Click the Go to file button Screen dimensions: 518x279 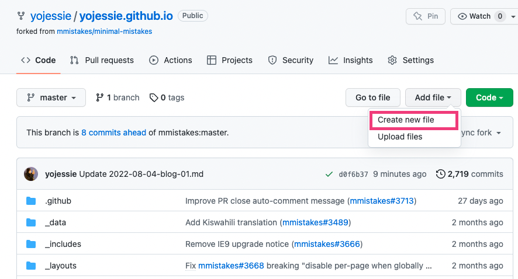pyautogui.click(x=373, y=97)
